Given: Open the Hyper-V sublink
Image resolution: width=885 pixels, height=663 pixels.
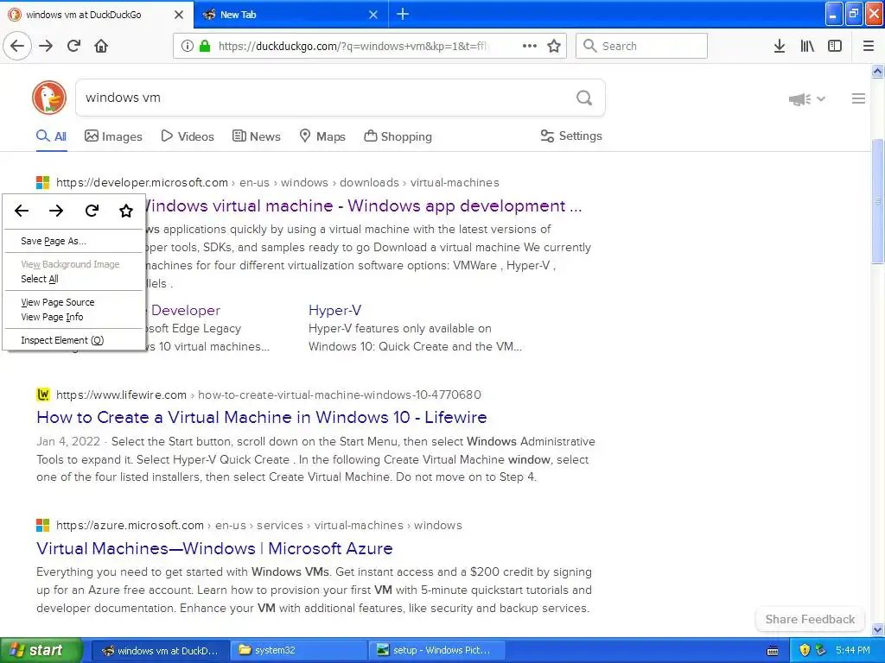Looking at the screenshot, I should click(334, 310).
